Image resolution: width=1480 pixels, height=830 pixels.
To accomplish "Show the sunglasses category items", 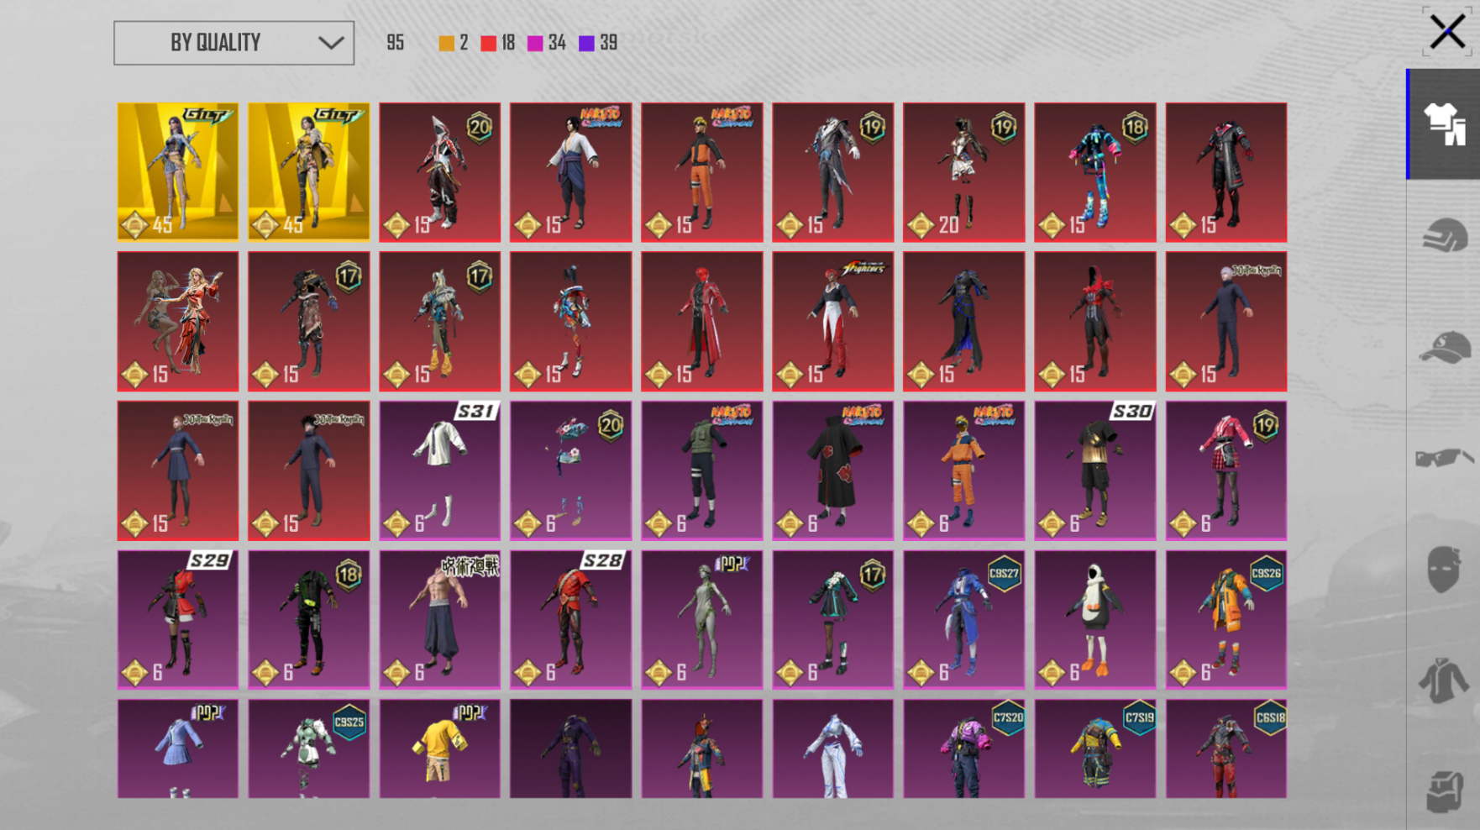I will coord(1444,458).
